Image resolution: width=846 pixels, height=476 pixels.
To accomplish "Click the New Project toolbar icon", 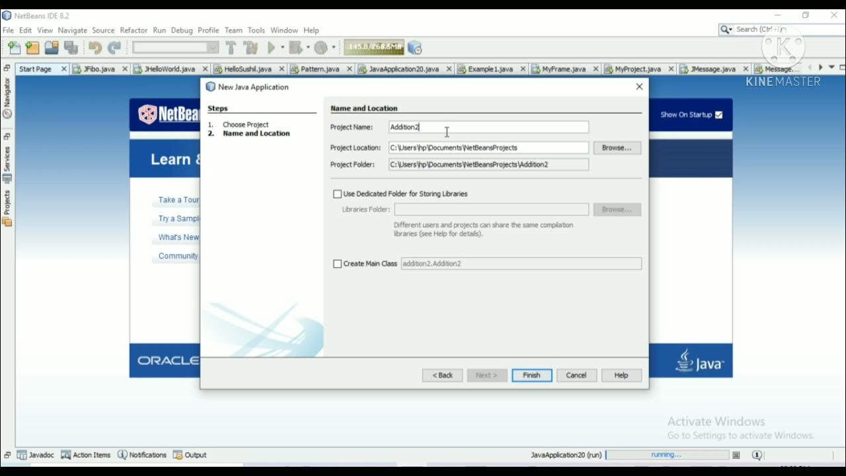I will click(x=32, y=48).
